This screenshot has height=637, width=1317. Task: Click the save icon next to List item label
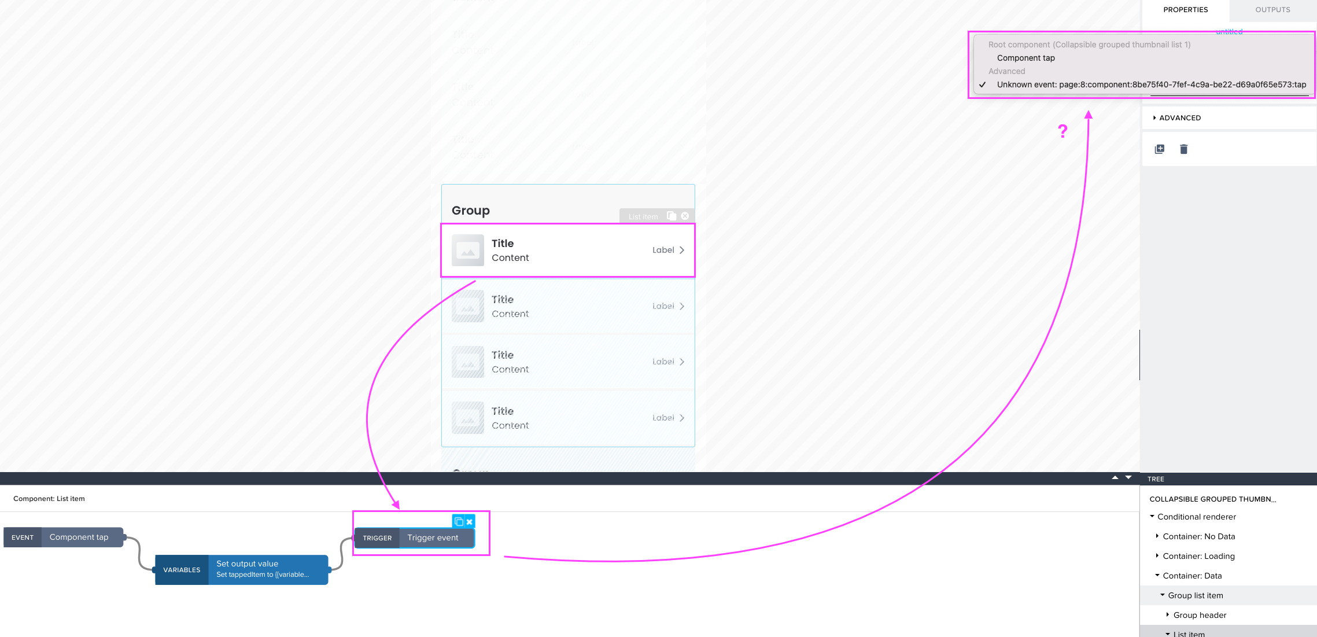[x=671, y=217]
